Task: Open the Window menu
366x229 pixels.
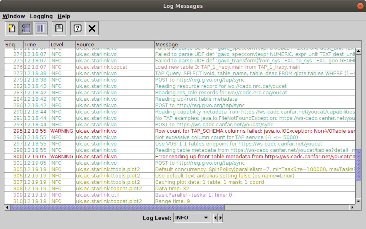Action: tap(14, 16)
